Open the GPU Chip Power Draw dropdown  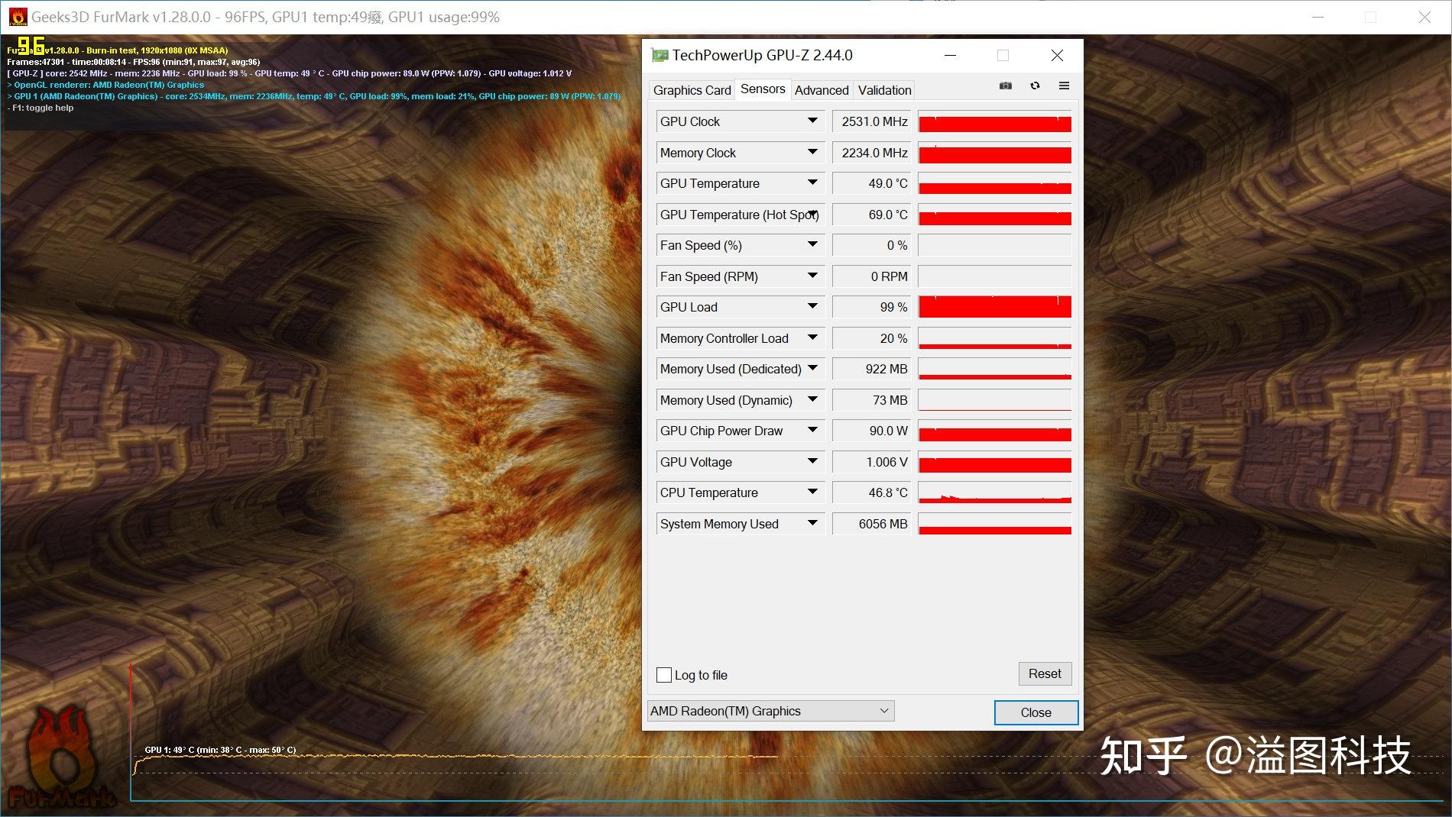(x=812, y=430)
